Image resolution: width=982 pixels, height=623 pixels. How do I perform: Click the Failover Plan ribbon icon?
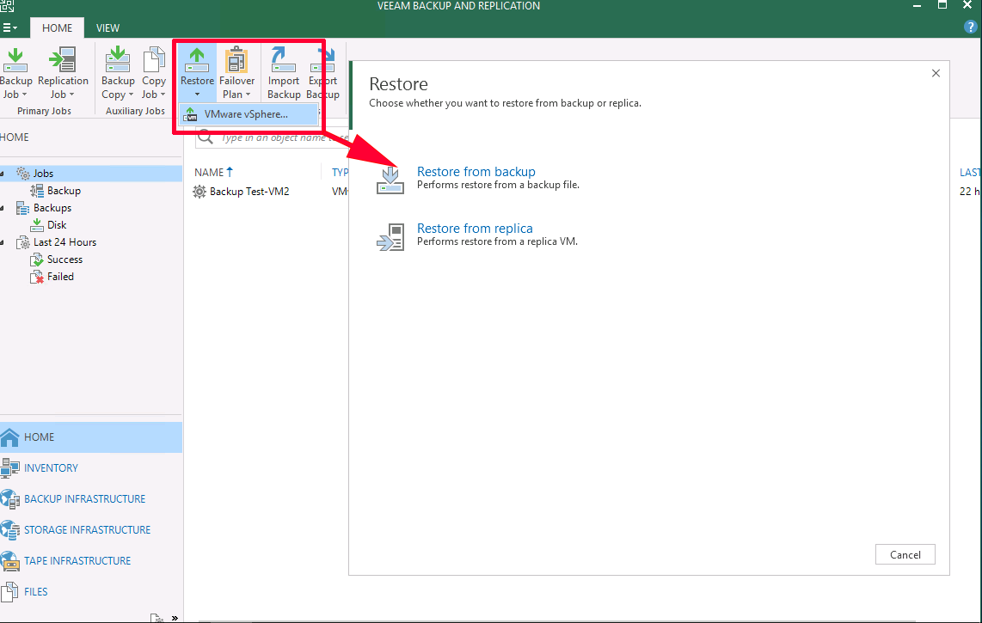236,61
